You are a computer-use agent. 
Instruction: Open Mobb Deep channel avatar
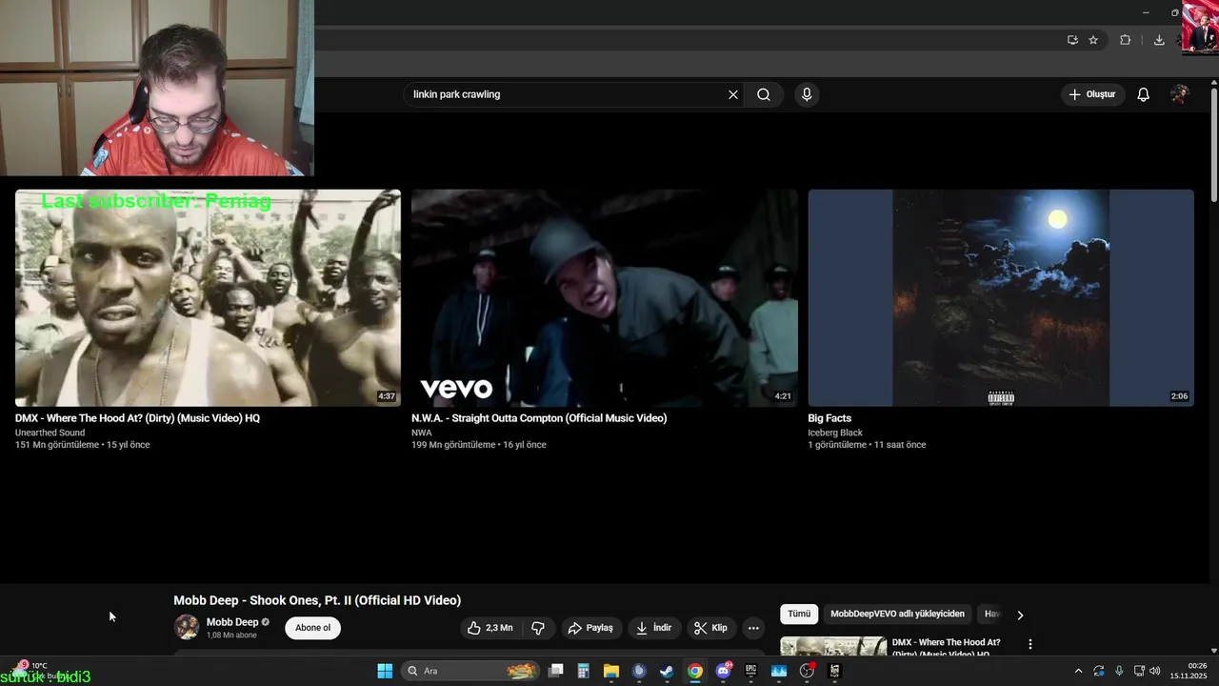pyautogui.click(x=187, y=627)
